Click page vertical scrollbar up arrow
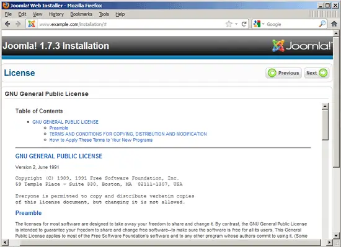 coord(336,33)
